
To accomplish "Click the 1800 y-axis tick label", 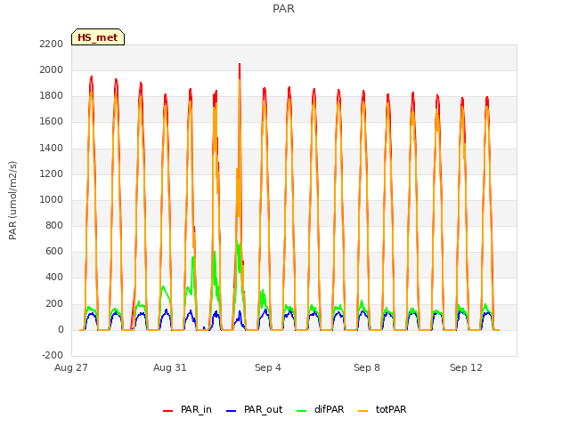I will [x=52, y=96].
